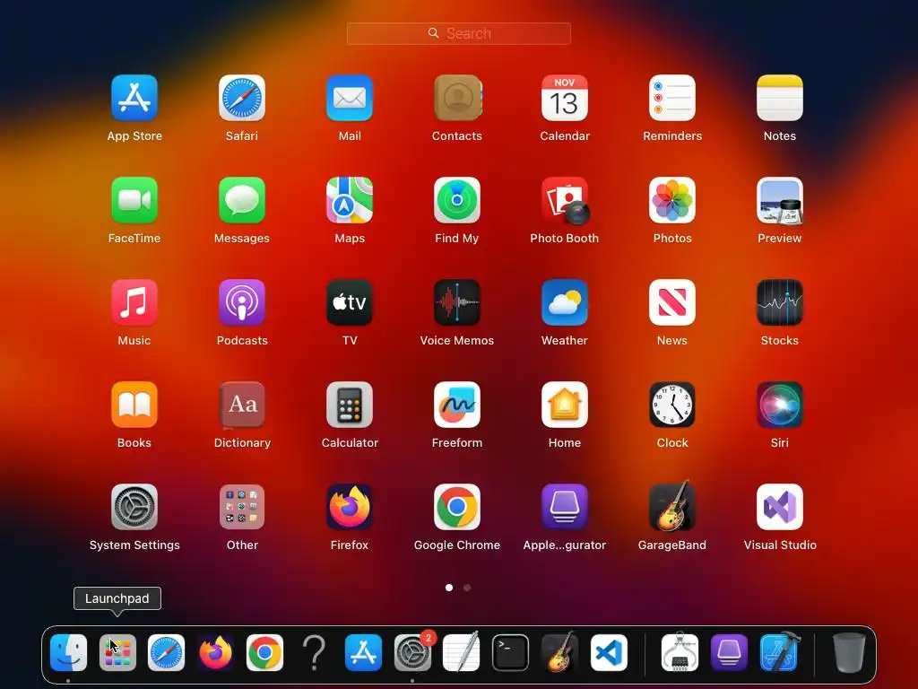Open Firefox from the Dock
The width and height of the screenshot is (918, 689).
click(x=215, y=653)
